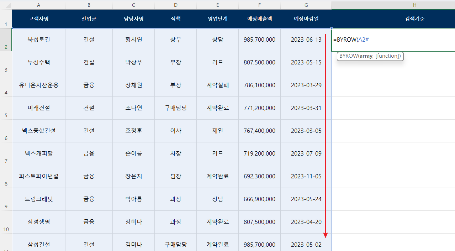This screenshot has width=455, height=251.
Task: Select cell 유니온자산운용
Action: pos(38,85)
